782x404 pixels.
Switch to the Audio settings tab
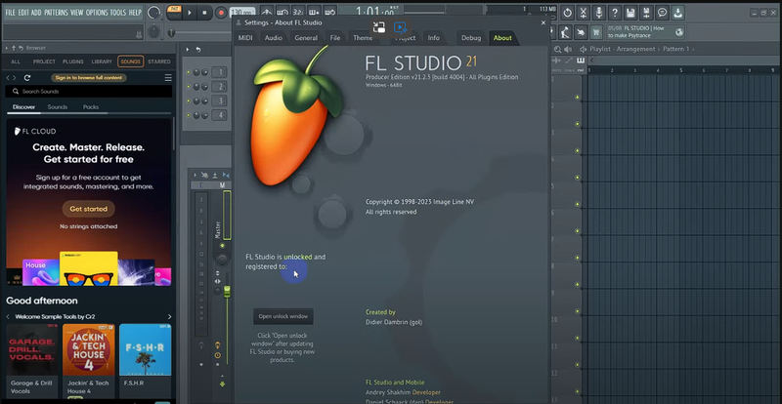274,38
